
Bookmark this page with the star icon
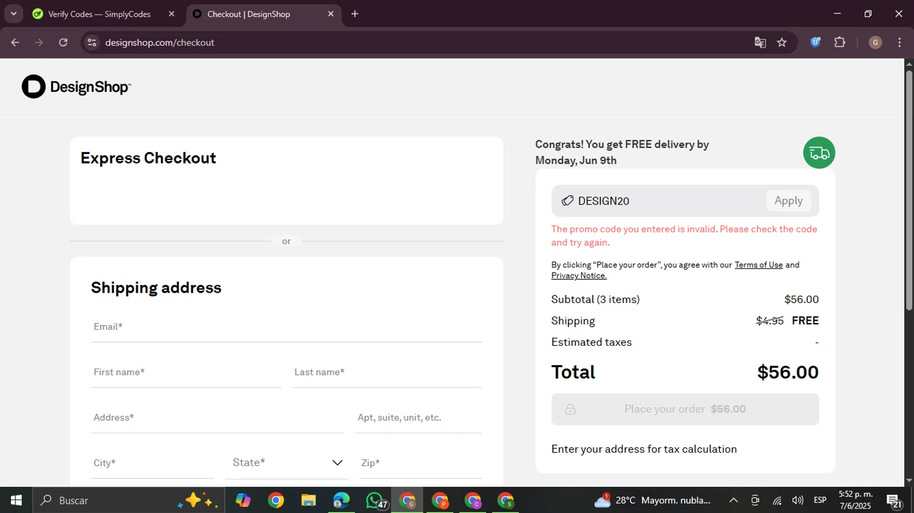(782, 43)
